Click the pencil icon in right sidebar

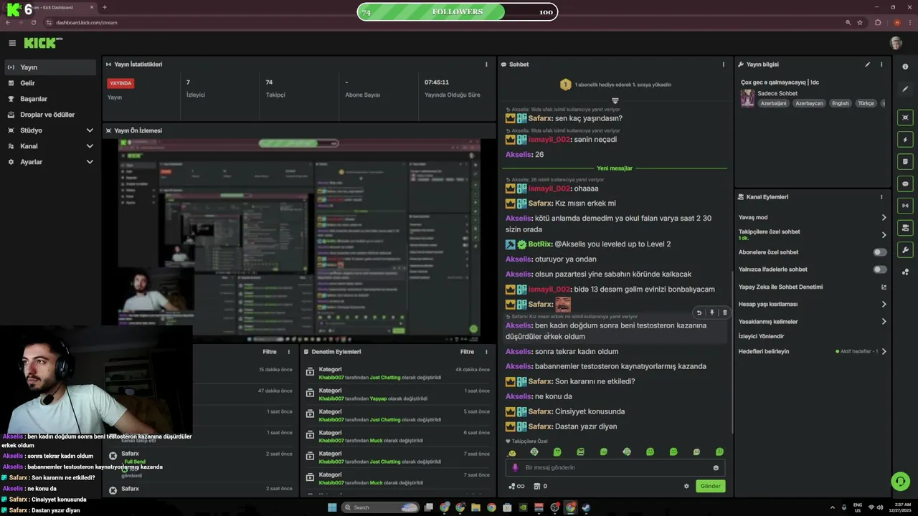(x=905, y=90)
